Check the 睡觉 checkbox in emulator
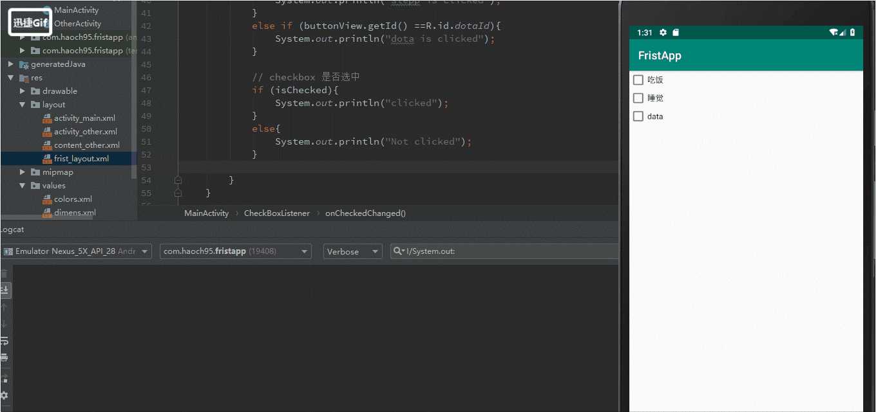This screenshot has height=412, width=876. 638,98
